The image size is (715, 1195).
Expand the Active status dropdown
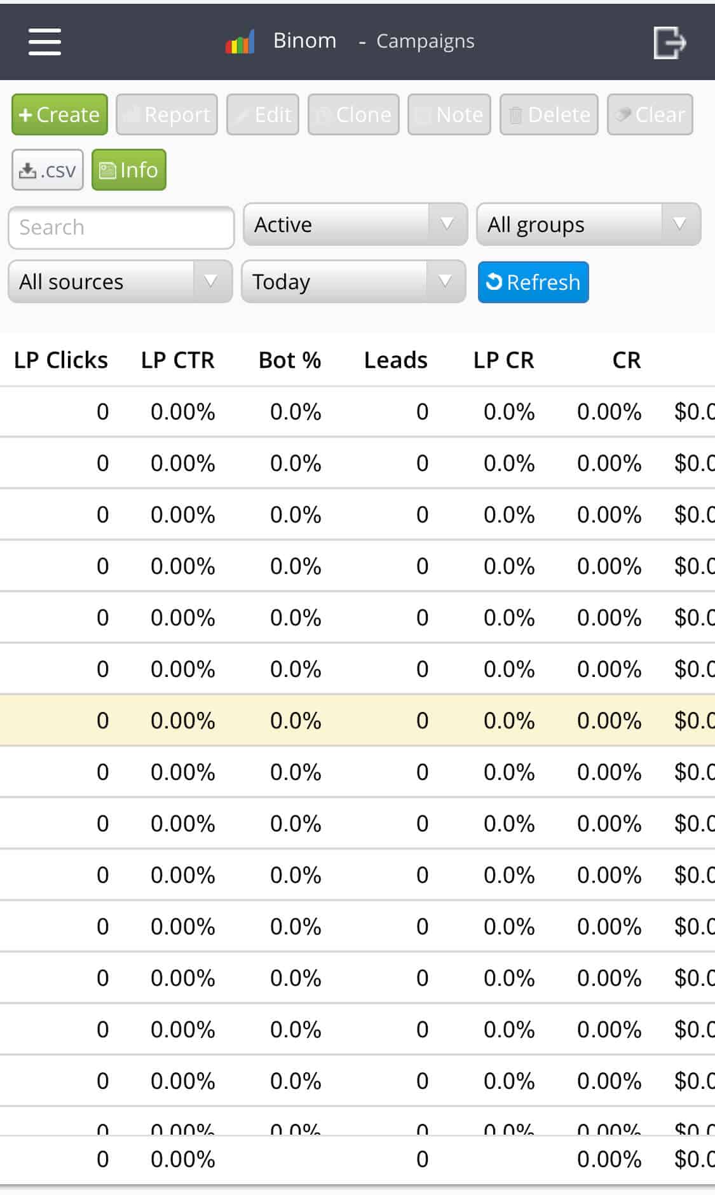[355, 225]
